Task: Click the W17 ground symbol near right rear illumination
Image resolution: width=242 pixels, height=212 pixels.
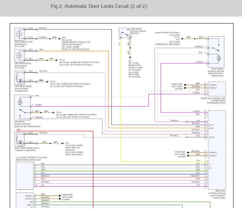Action: point(63,143)
